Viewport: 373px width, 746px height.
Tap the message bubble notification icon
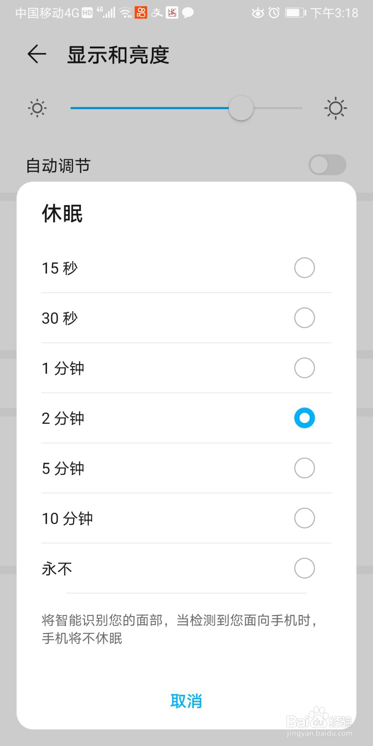click(188, 13)
